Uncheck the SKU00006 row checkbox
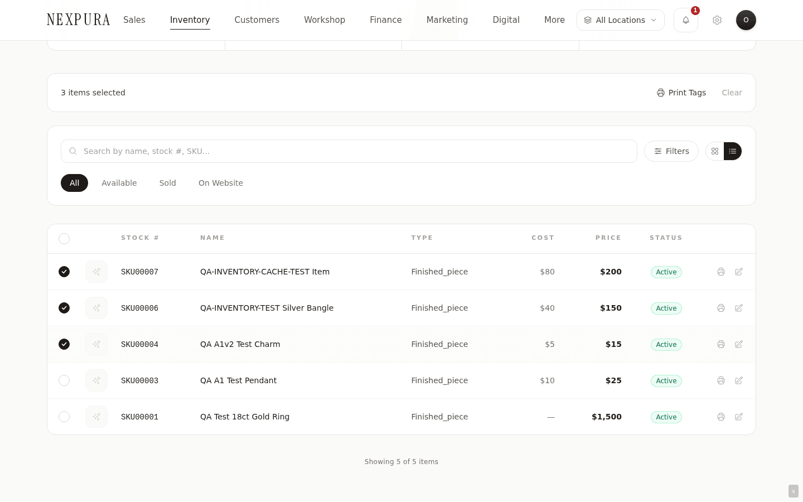 pos(64,308)
